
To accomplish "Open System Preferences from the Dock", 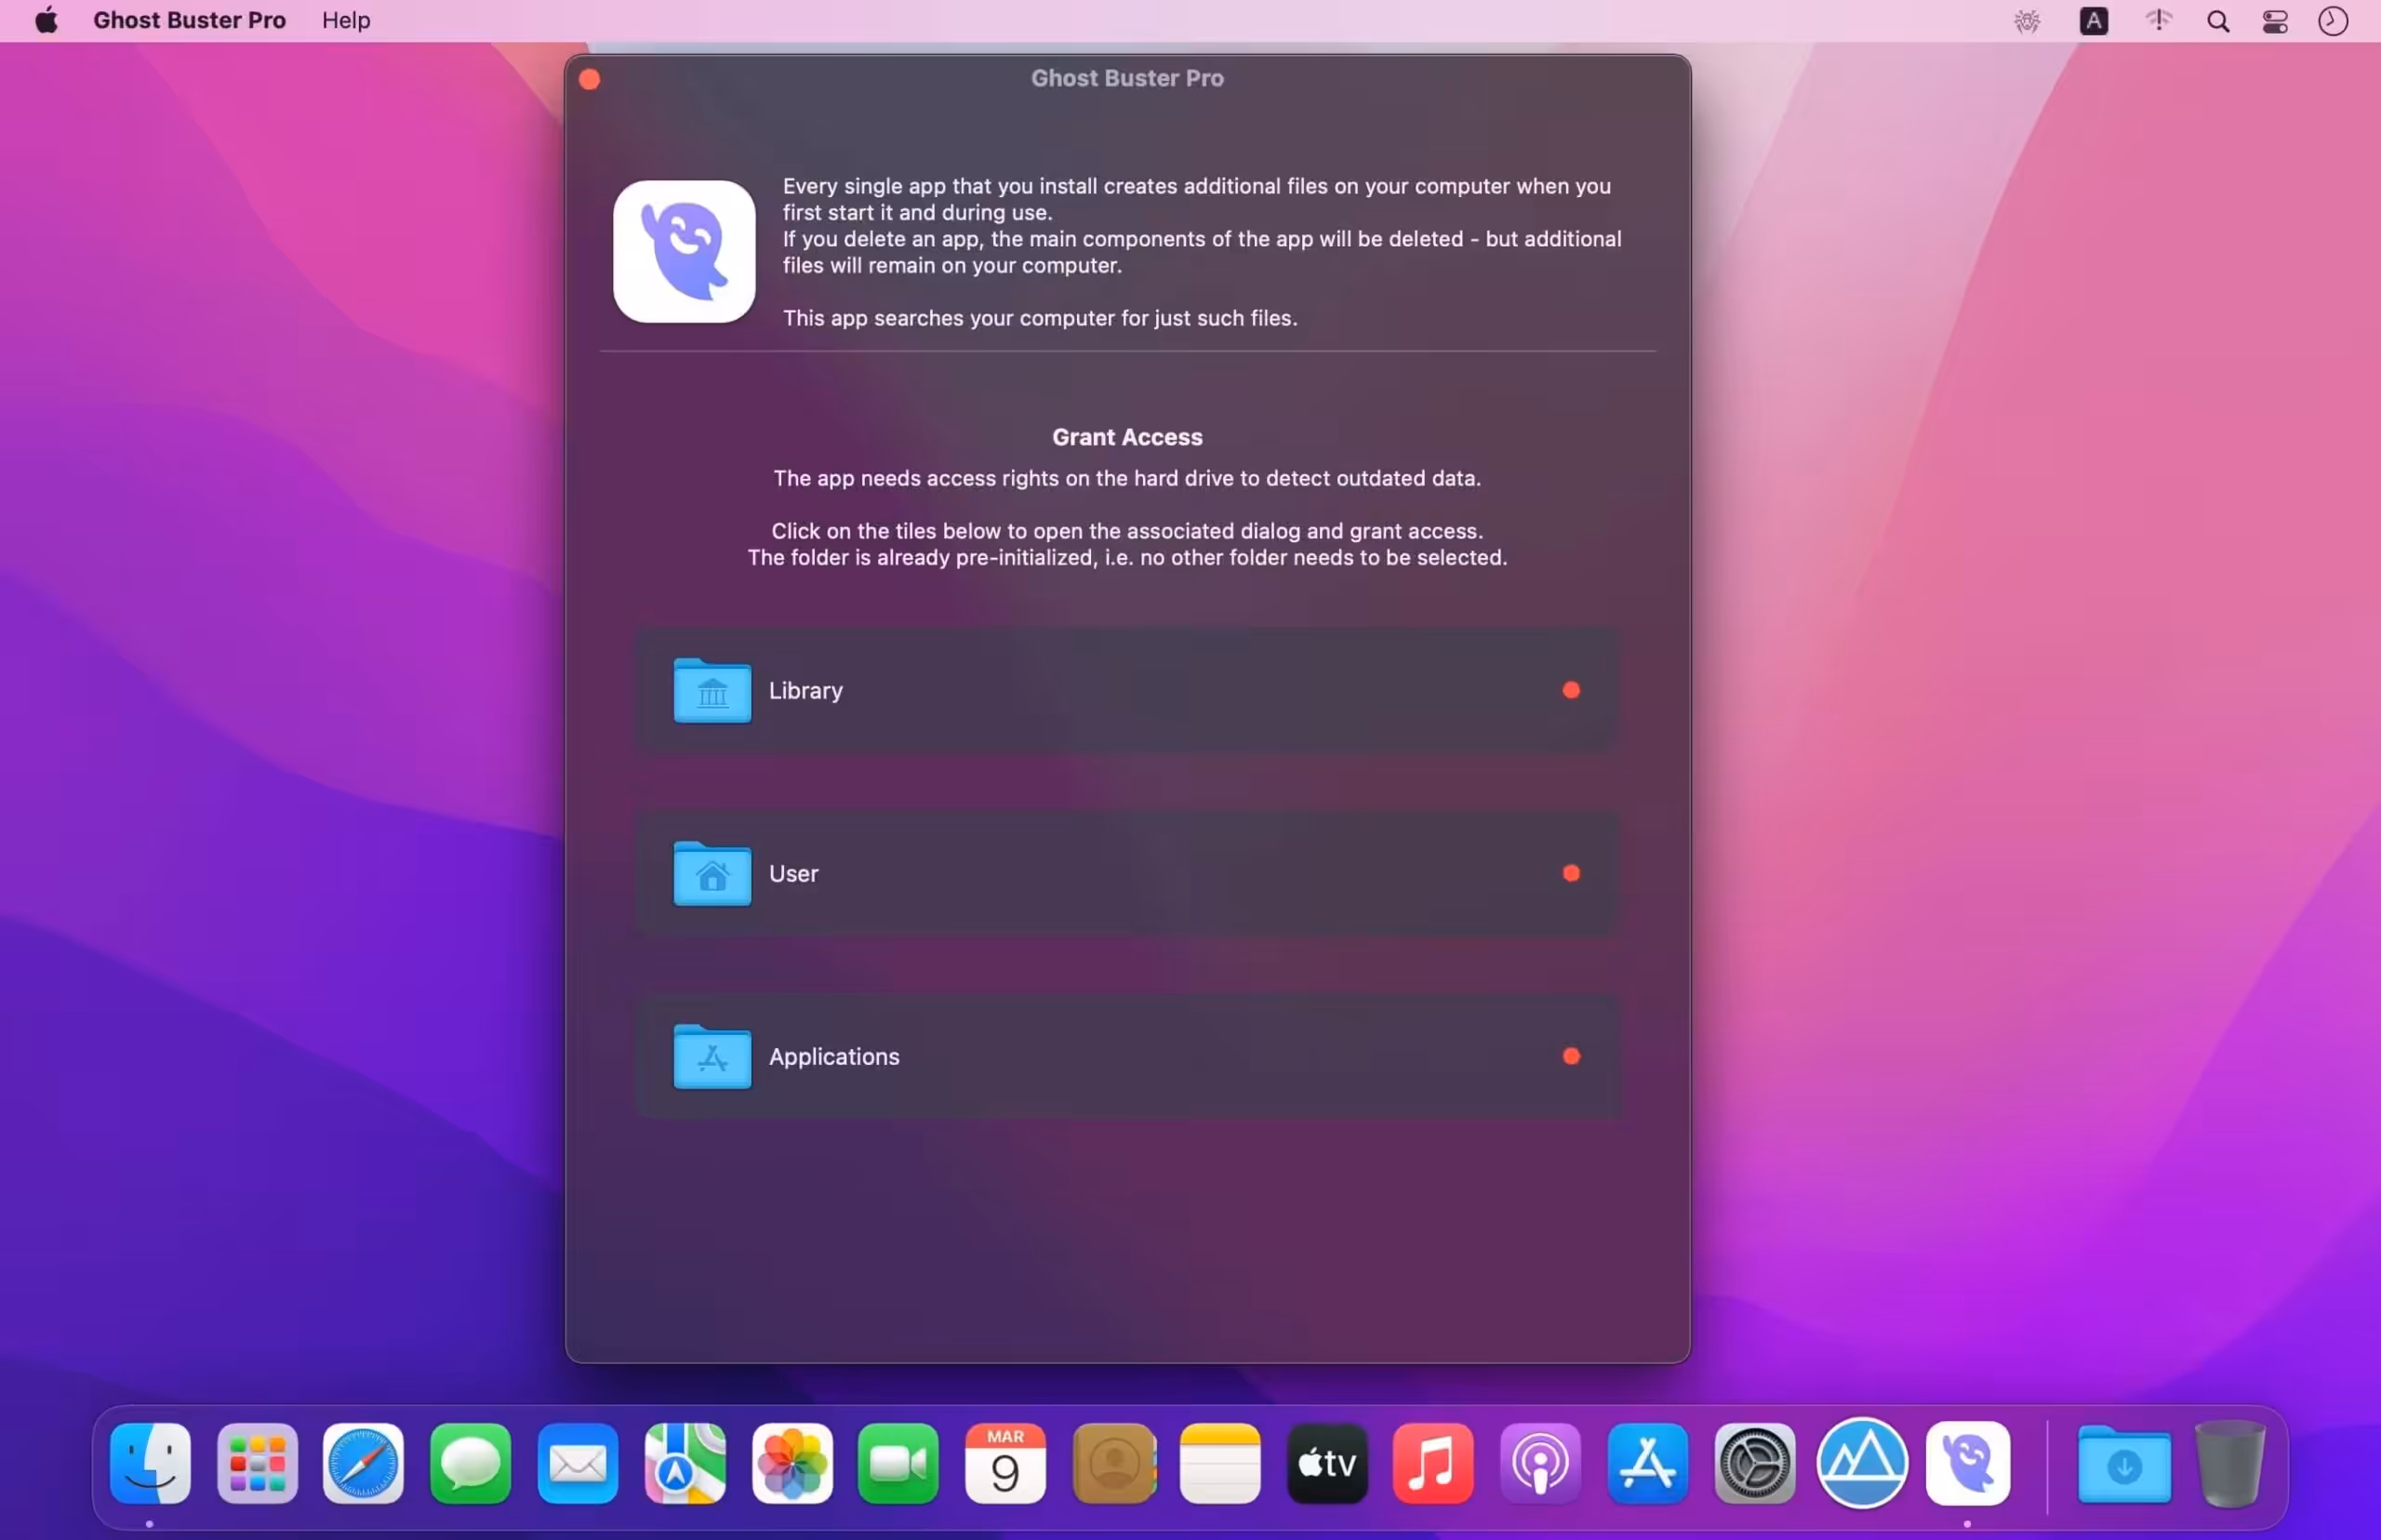I will 1755,1463.
